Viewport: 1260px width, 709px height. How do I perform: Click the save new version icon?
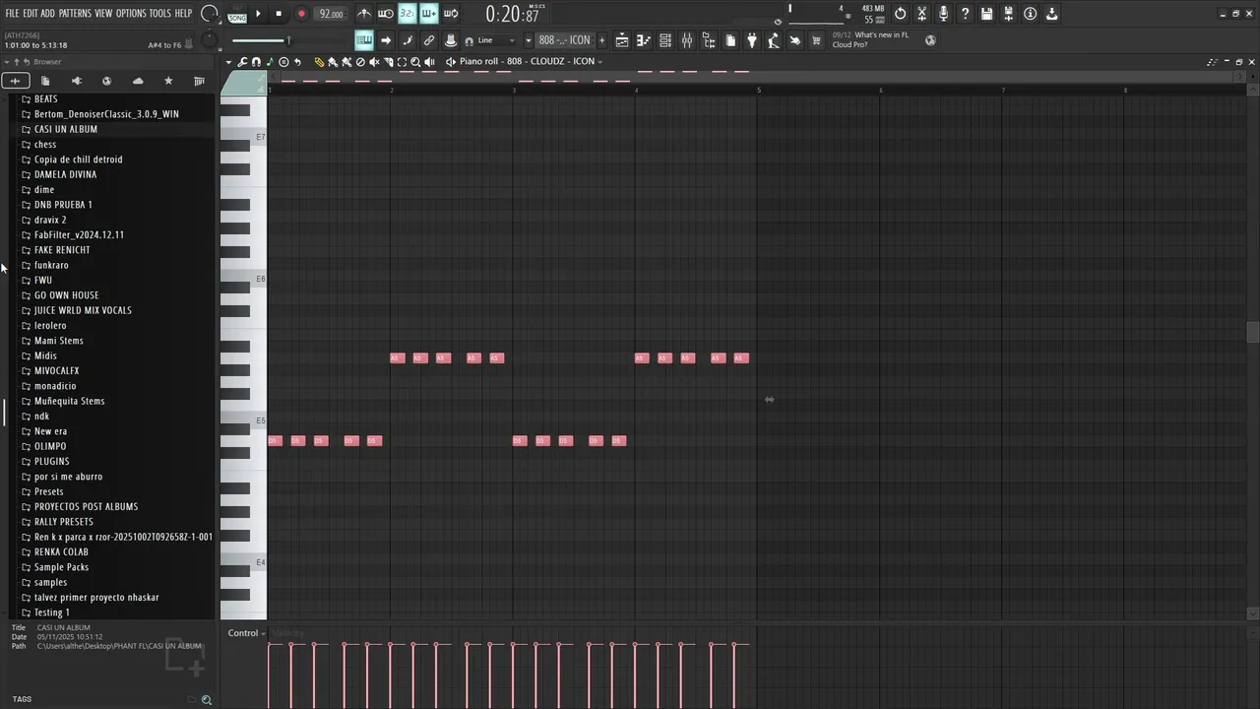(1008, 14)
